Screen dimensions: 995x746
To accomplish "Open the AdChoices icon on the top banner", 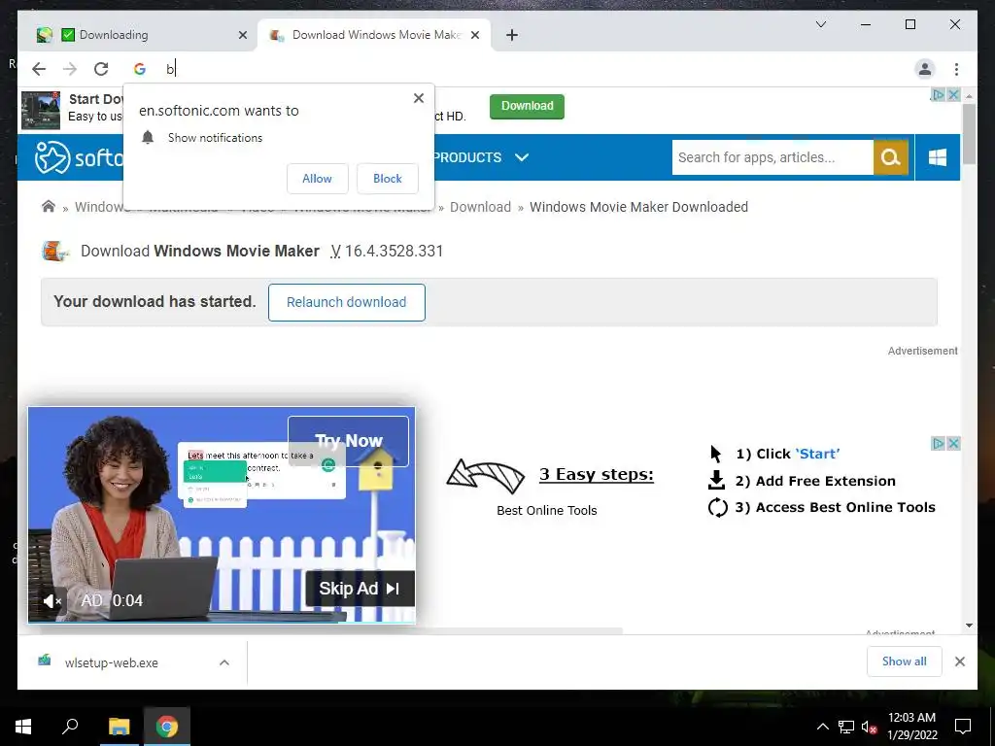I will [x=938, y=94].
